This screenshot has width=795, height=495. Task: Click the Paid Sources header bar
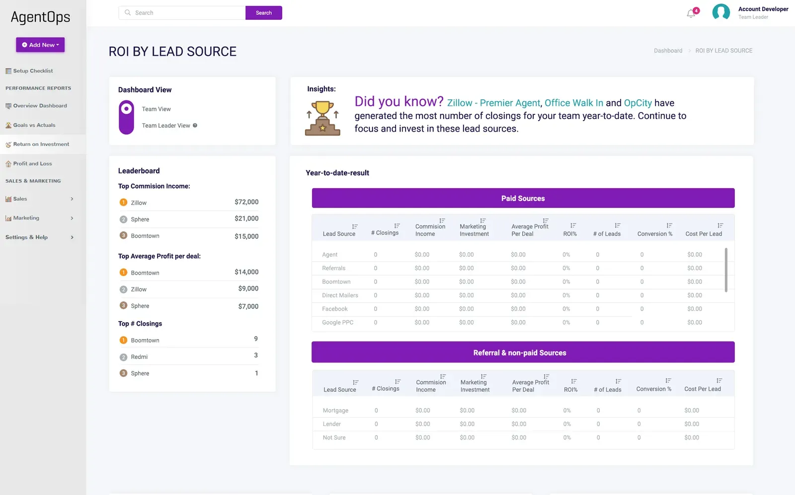tap(523, 198)
